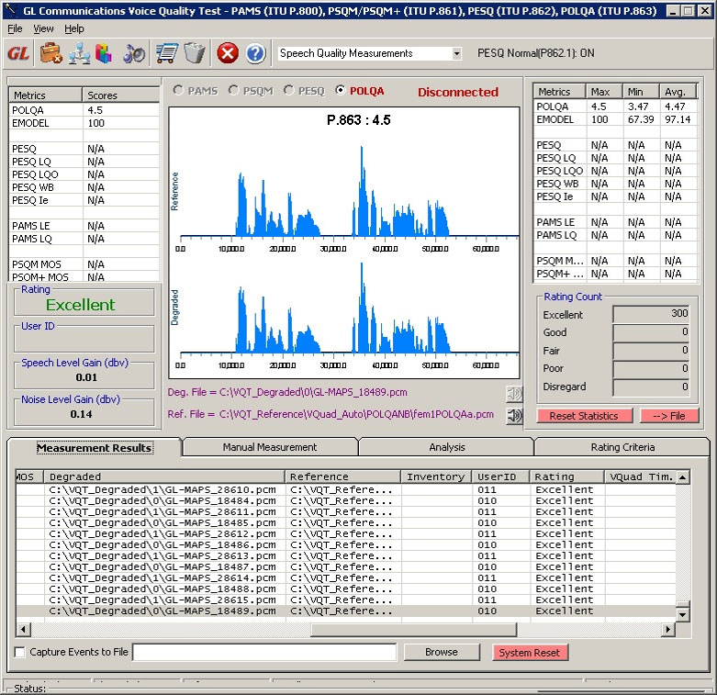Click the trash bin toolbar icon
717x695 pixels.
[195, 53]
